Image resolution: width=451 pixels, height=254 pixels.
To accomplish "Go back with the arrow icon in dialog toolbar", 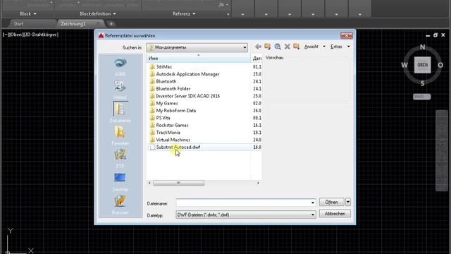I will point(258,47).
